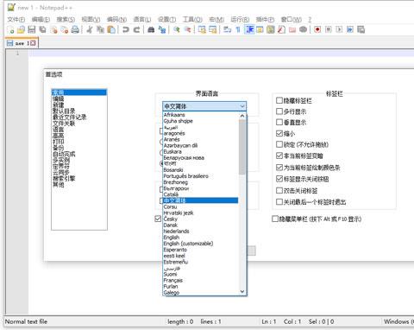Toggle the indent guide toolbar icon
Screen dimensions: 414x330
coord(249,29)
